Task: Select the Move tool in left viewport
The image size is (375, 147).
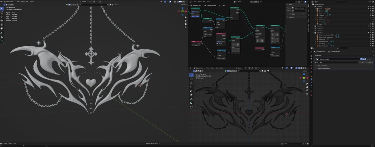Action: pos(1,16)
